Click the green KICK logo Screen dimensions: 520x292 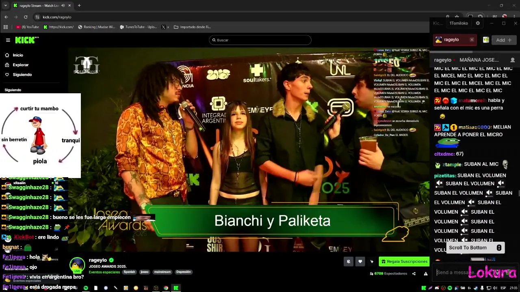click(x=27, y=40)
